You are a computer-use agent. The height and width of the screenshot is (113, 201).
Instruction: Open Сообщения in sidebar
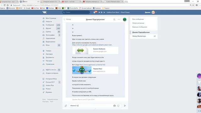point(50,25)
